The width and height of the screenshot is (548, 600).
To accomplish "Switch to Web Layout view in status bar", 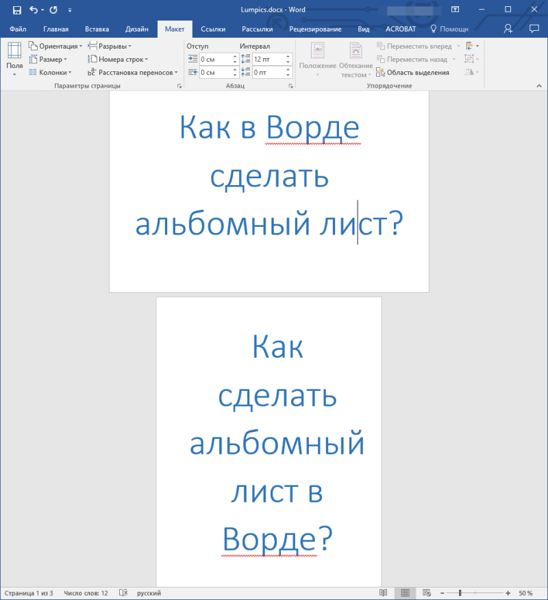I will 427,592.
